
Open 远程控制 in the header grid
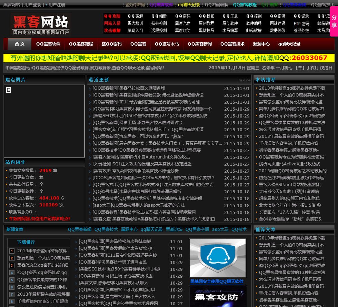[159, 30]
